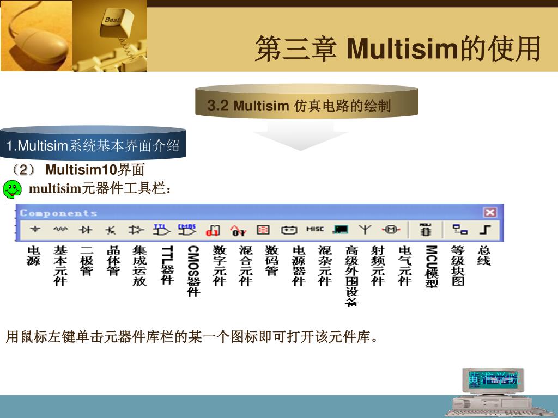
Task: Select the RF components antenna icon
Action: [x=365, y=230]
